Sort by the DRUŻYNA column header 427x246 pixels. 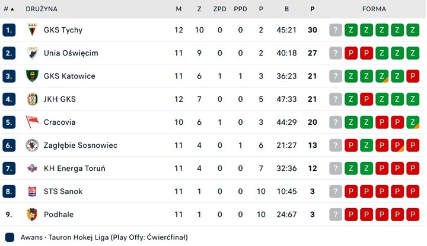tap(42, 9)
